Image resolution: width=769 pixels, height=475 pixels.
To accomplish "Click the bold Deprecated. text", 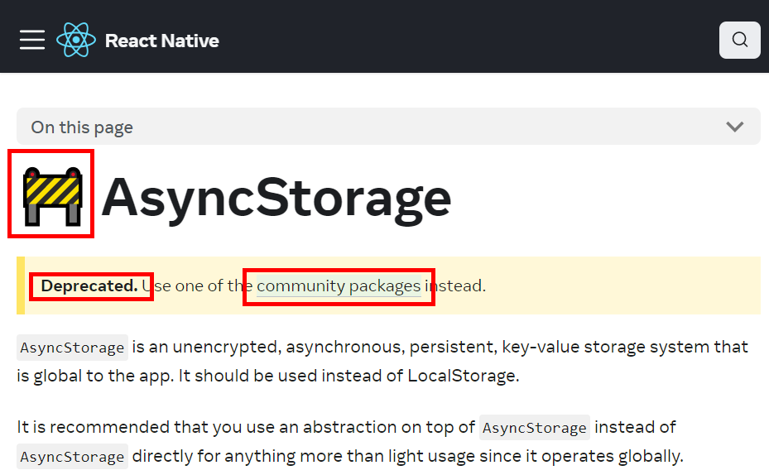I will tap(89, 285).
